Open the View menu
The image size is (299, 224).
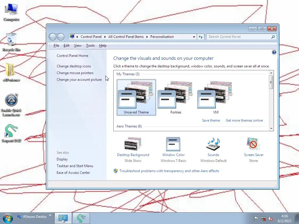78,45
